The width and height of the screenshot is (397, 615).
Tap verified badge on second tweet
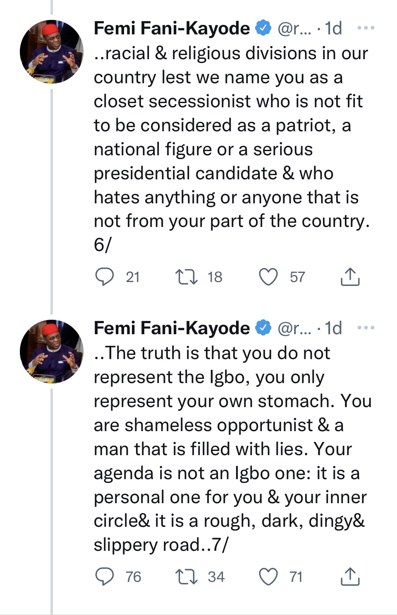(263, 328)
